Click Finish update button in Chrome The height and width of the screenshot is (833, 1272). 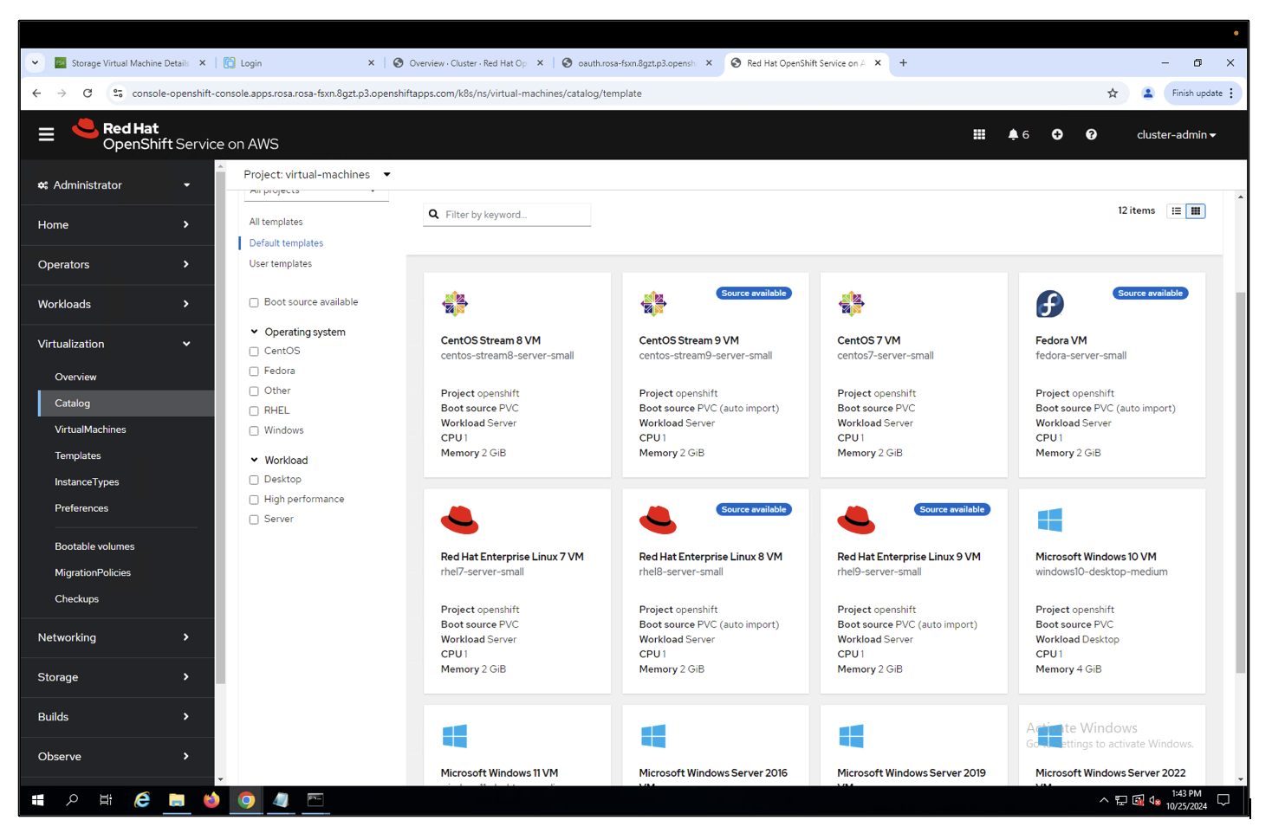1203,94
